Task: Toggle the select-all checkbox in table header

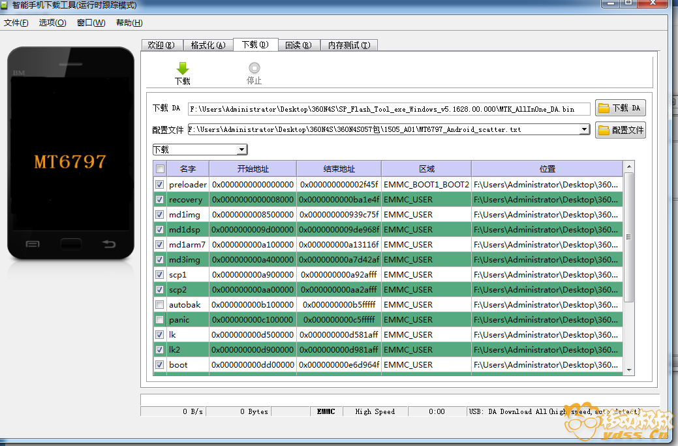Action: [160, 168]
